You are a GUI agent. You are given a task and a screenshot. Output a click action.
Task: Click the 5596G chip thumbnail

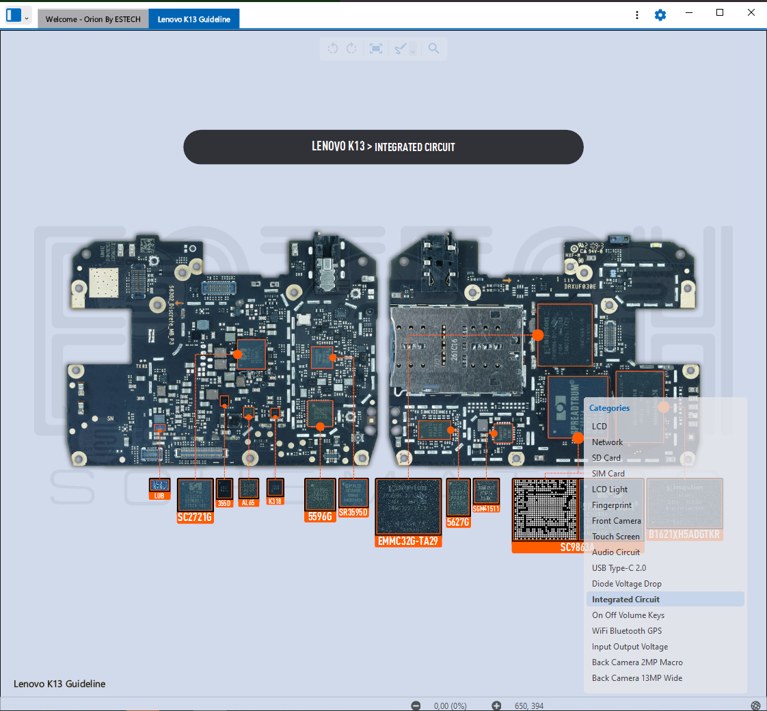point(320,500)
